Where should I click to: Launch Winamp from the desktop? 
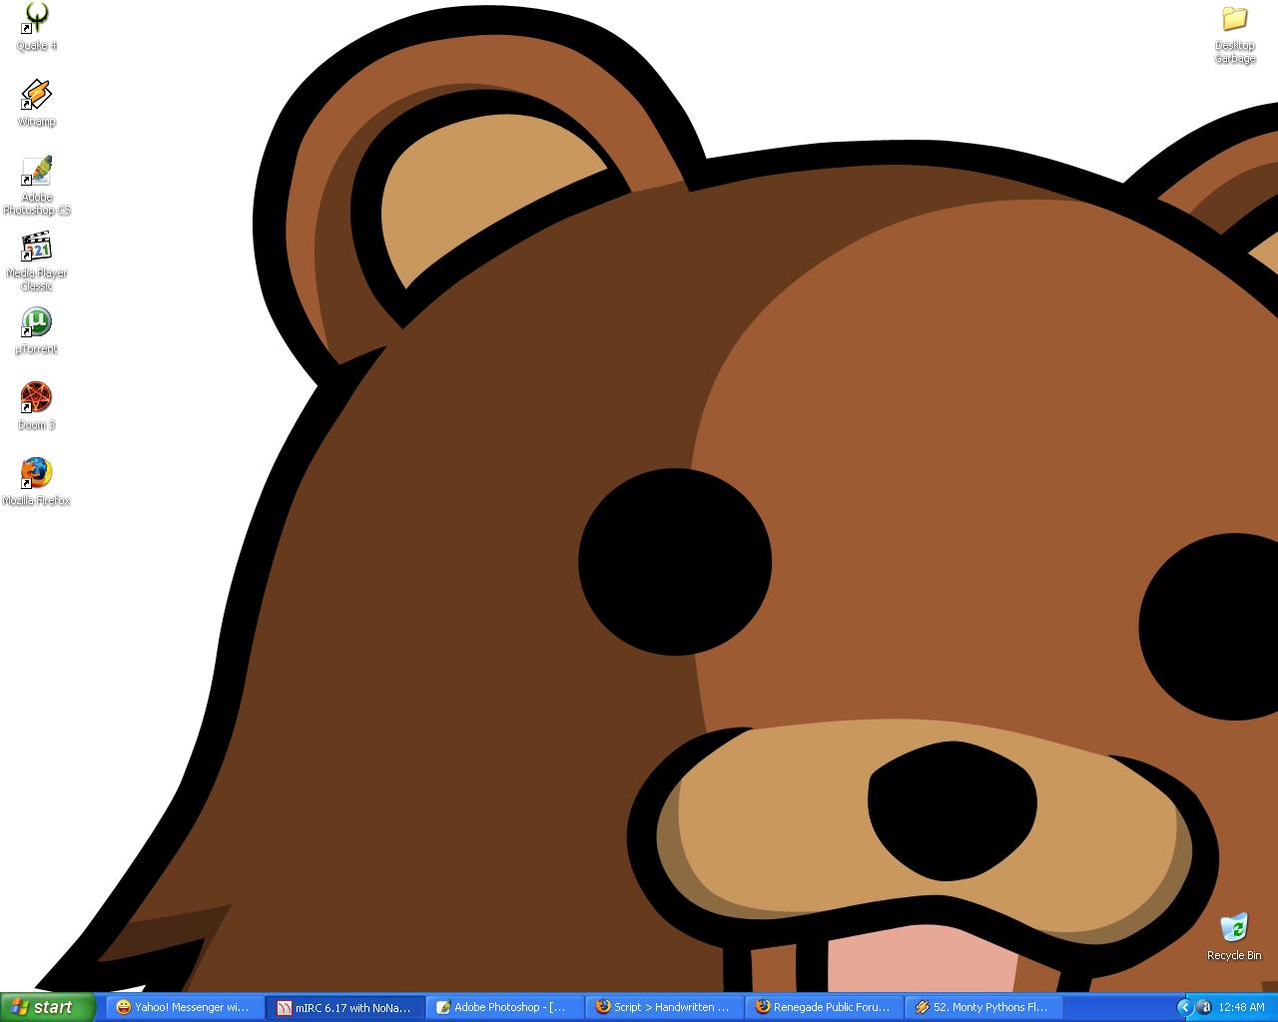coord(36,96)
